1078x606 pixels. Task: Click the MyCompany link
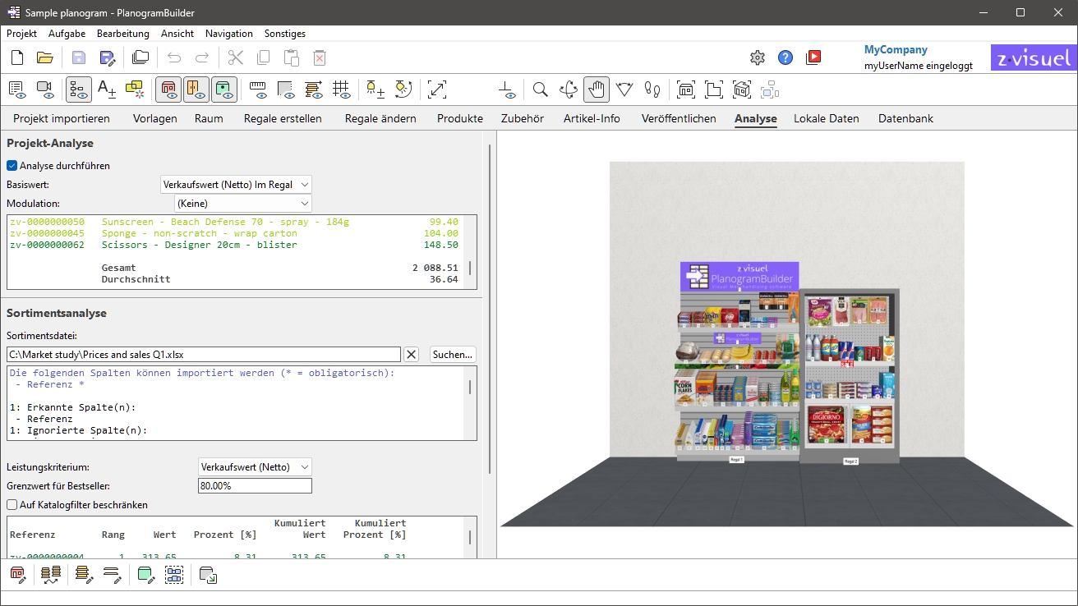coord(896,50)
